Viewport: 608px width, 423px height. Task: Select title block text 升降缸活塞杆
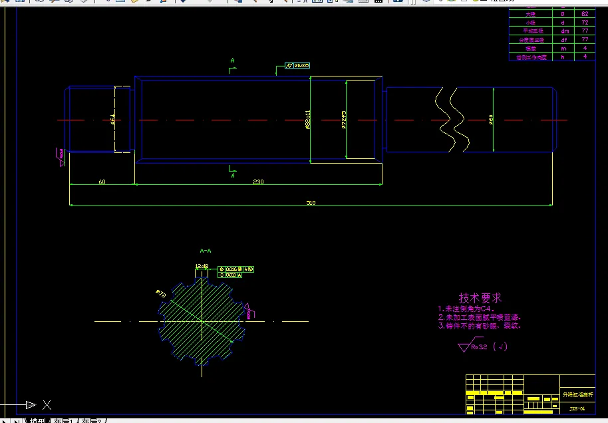click(x=578, y=394)
